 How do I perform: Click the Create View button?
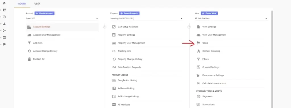click(209, 13)
